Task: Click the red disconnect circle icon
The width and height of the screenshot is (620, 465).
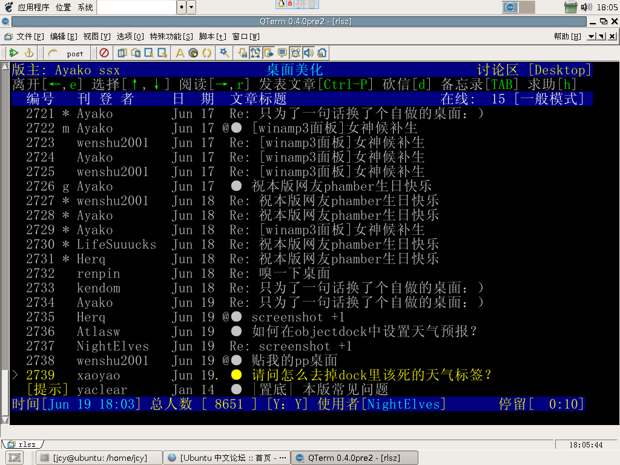Action: click(x=104, y=53)
